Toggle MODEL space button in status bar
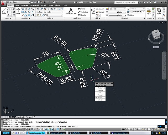Image resolution: width=168 pixels, height=135 pixels. 124,129
